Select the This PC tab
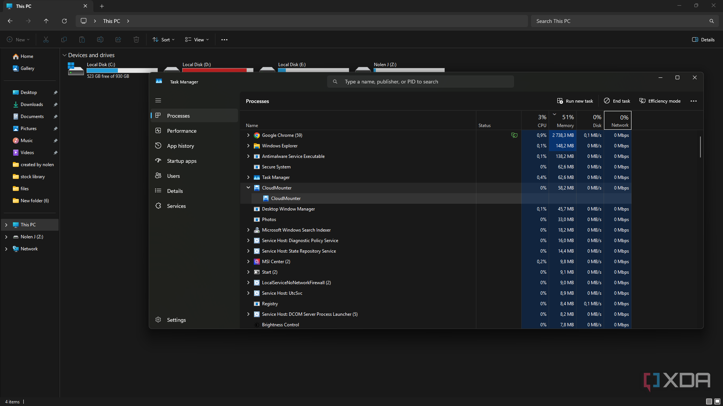The height and width of the screenshot is (406, 723). (x=41, y=6)
